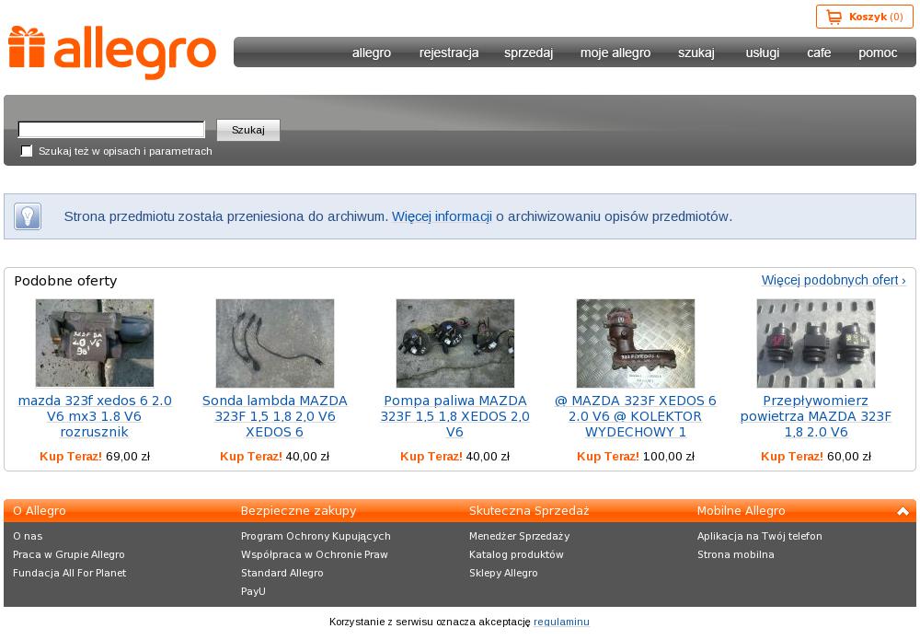Viewport: 920px width, 640px height.
Task: Open Strona mobilna footer link
Action: [x=736, y=554]
